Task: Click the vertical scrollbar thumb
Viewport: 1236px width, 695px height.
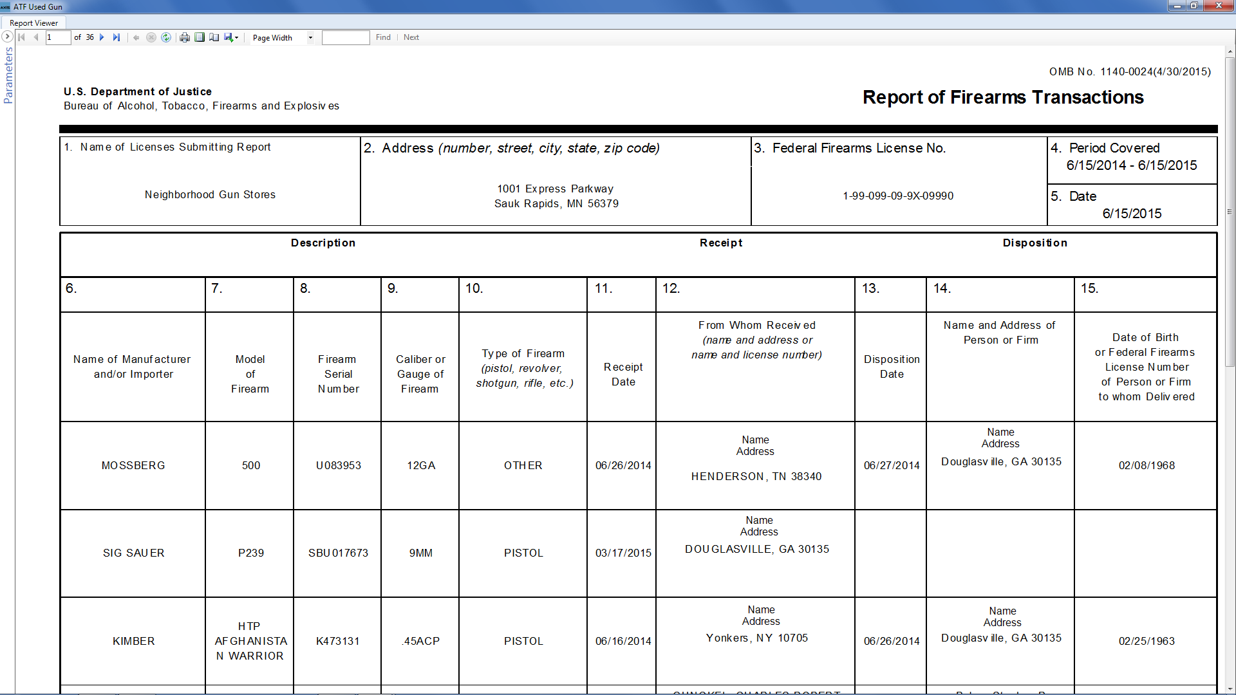Action: 1230,212
